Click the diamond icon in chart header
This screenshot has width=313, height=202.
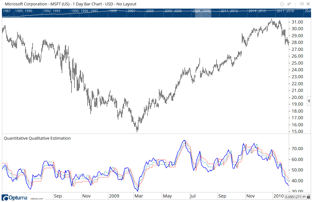click(282, 4)
